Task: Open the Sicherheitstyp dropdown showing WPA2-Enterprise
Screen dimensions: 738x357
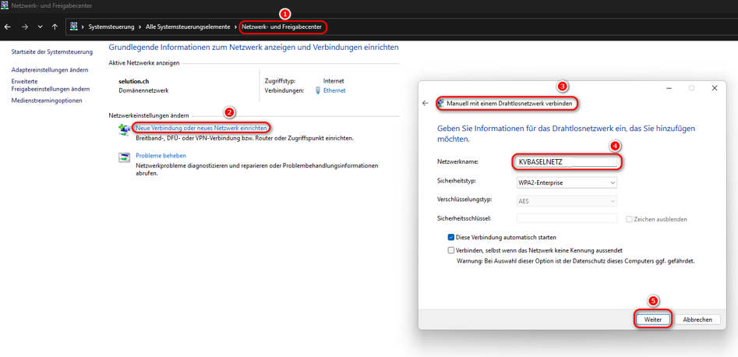Action: click(567, 182)
